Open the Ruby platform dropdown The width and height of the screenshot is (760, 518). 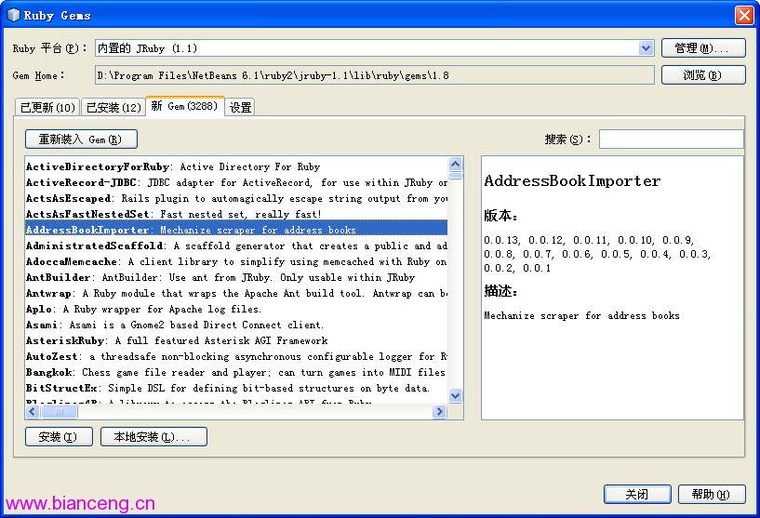tap(646, 48)
